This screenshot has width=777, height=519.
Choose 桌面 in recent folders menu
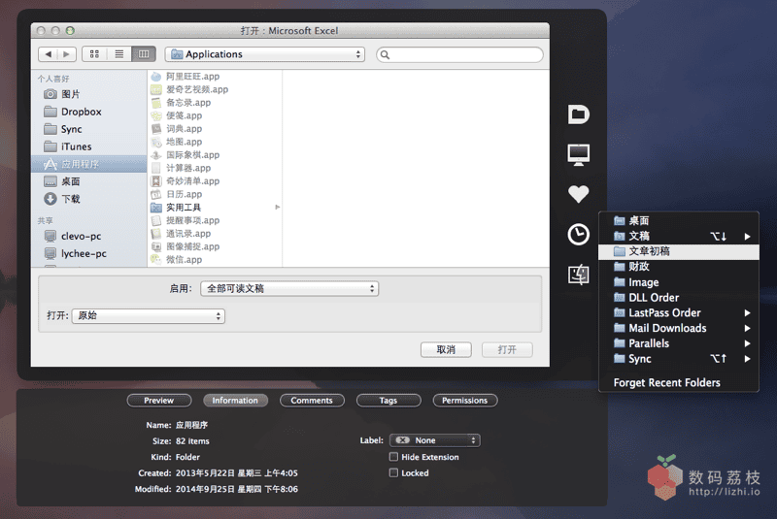coord(679,220)
